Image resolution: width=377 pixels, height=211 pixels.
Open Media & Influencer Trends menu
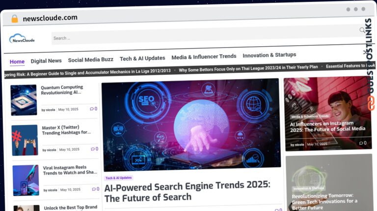[204, 57]
